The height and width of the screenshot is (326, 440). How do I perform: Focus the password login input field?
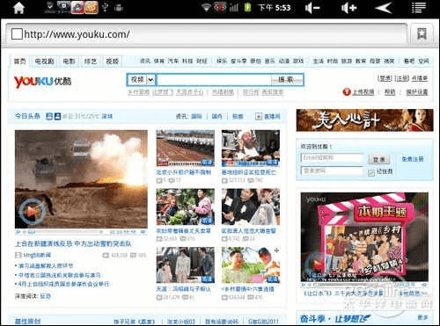coord(333,170)
